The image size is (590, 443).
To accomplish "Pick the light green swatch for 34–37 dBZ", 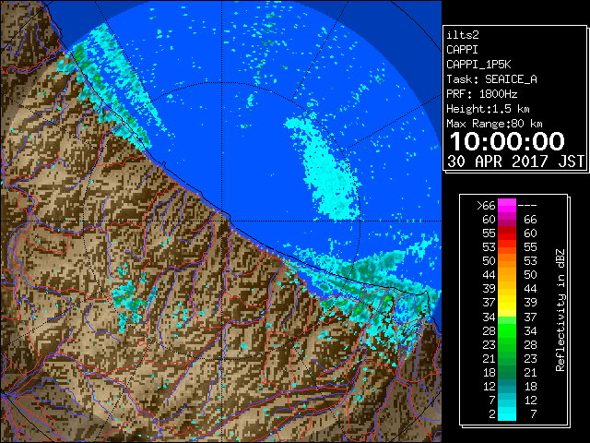I will click(507, 320).
